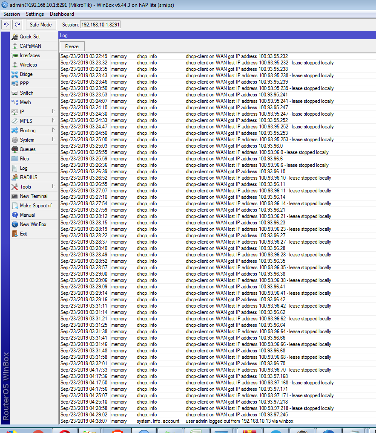Screen dimensions: 376x433
Task: Open the Mesh icon
Action: click(15, 102)
